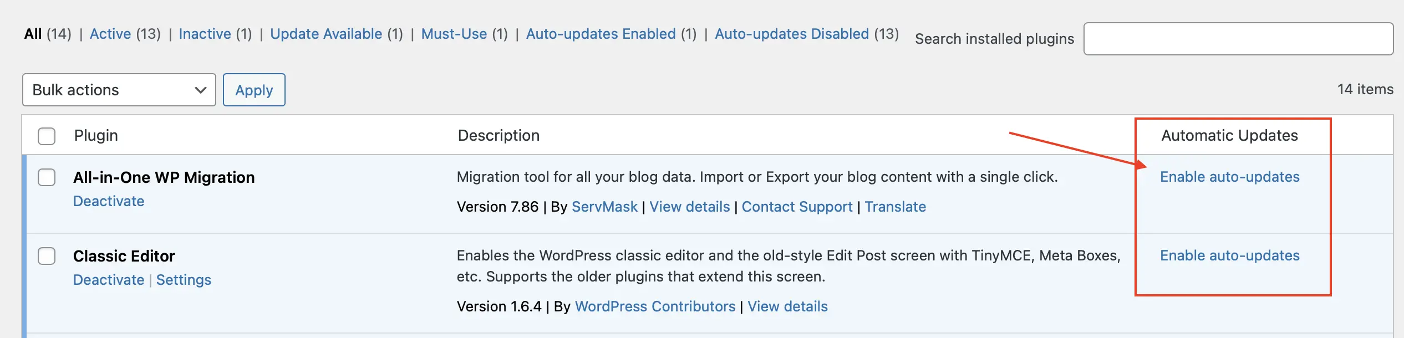Switch to Must-Use plugins
The width and height of the screenshot is (1404, 338).
click(x=454, y=34)
